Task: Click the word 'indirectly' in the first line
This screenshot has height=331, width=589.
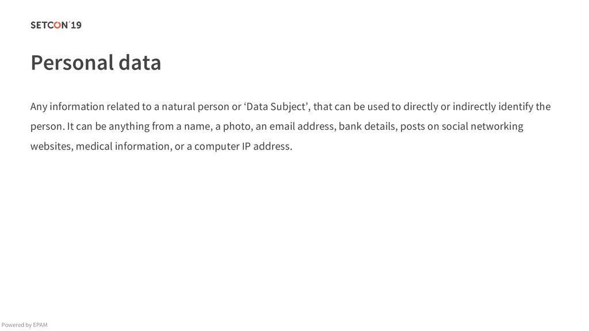Action: point(474,107)
